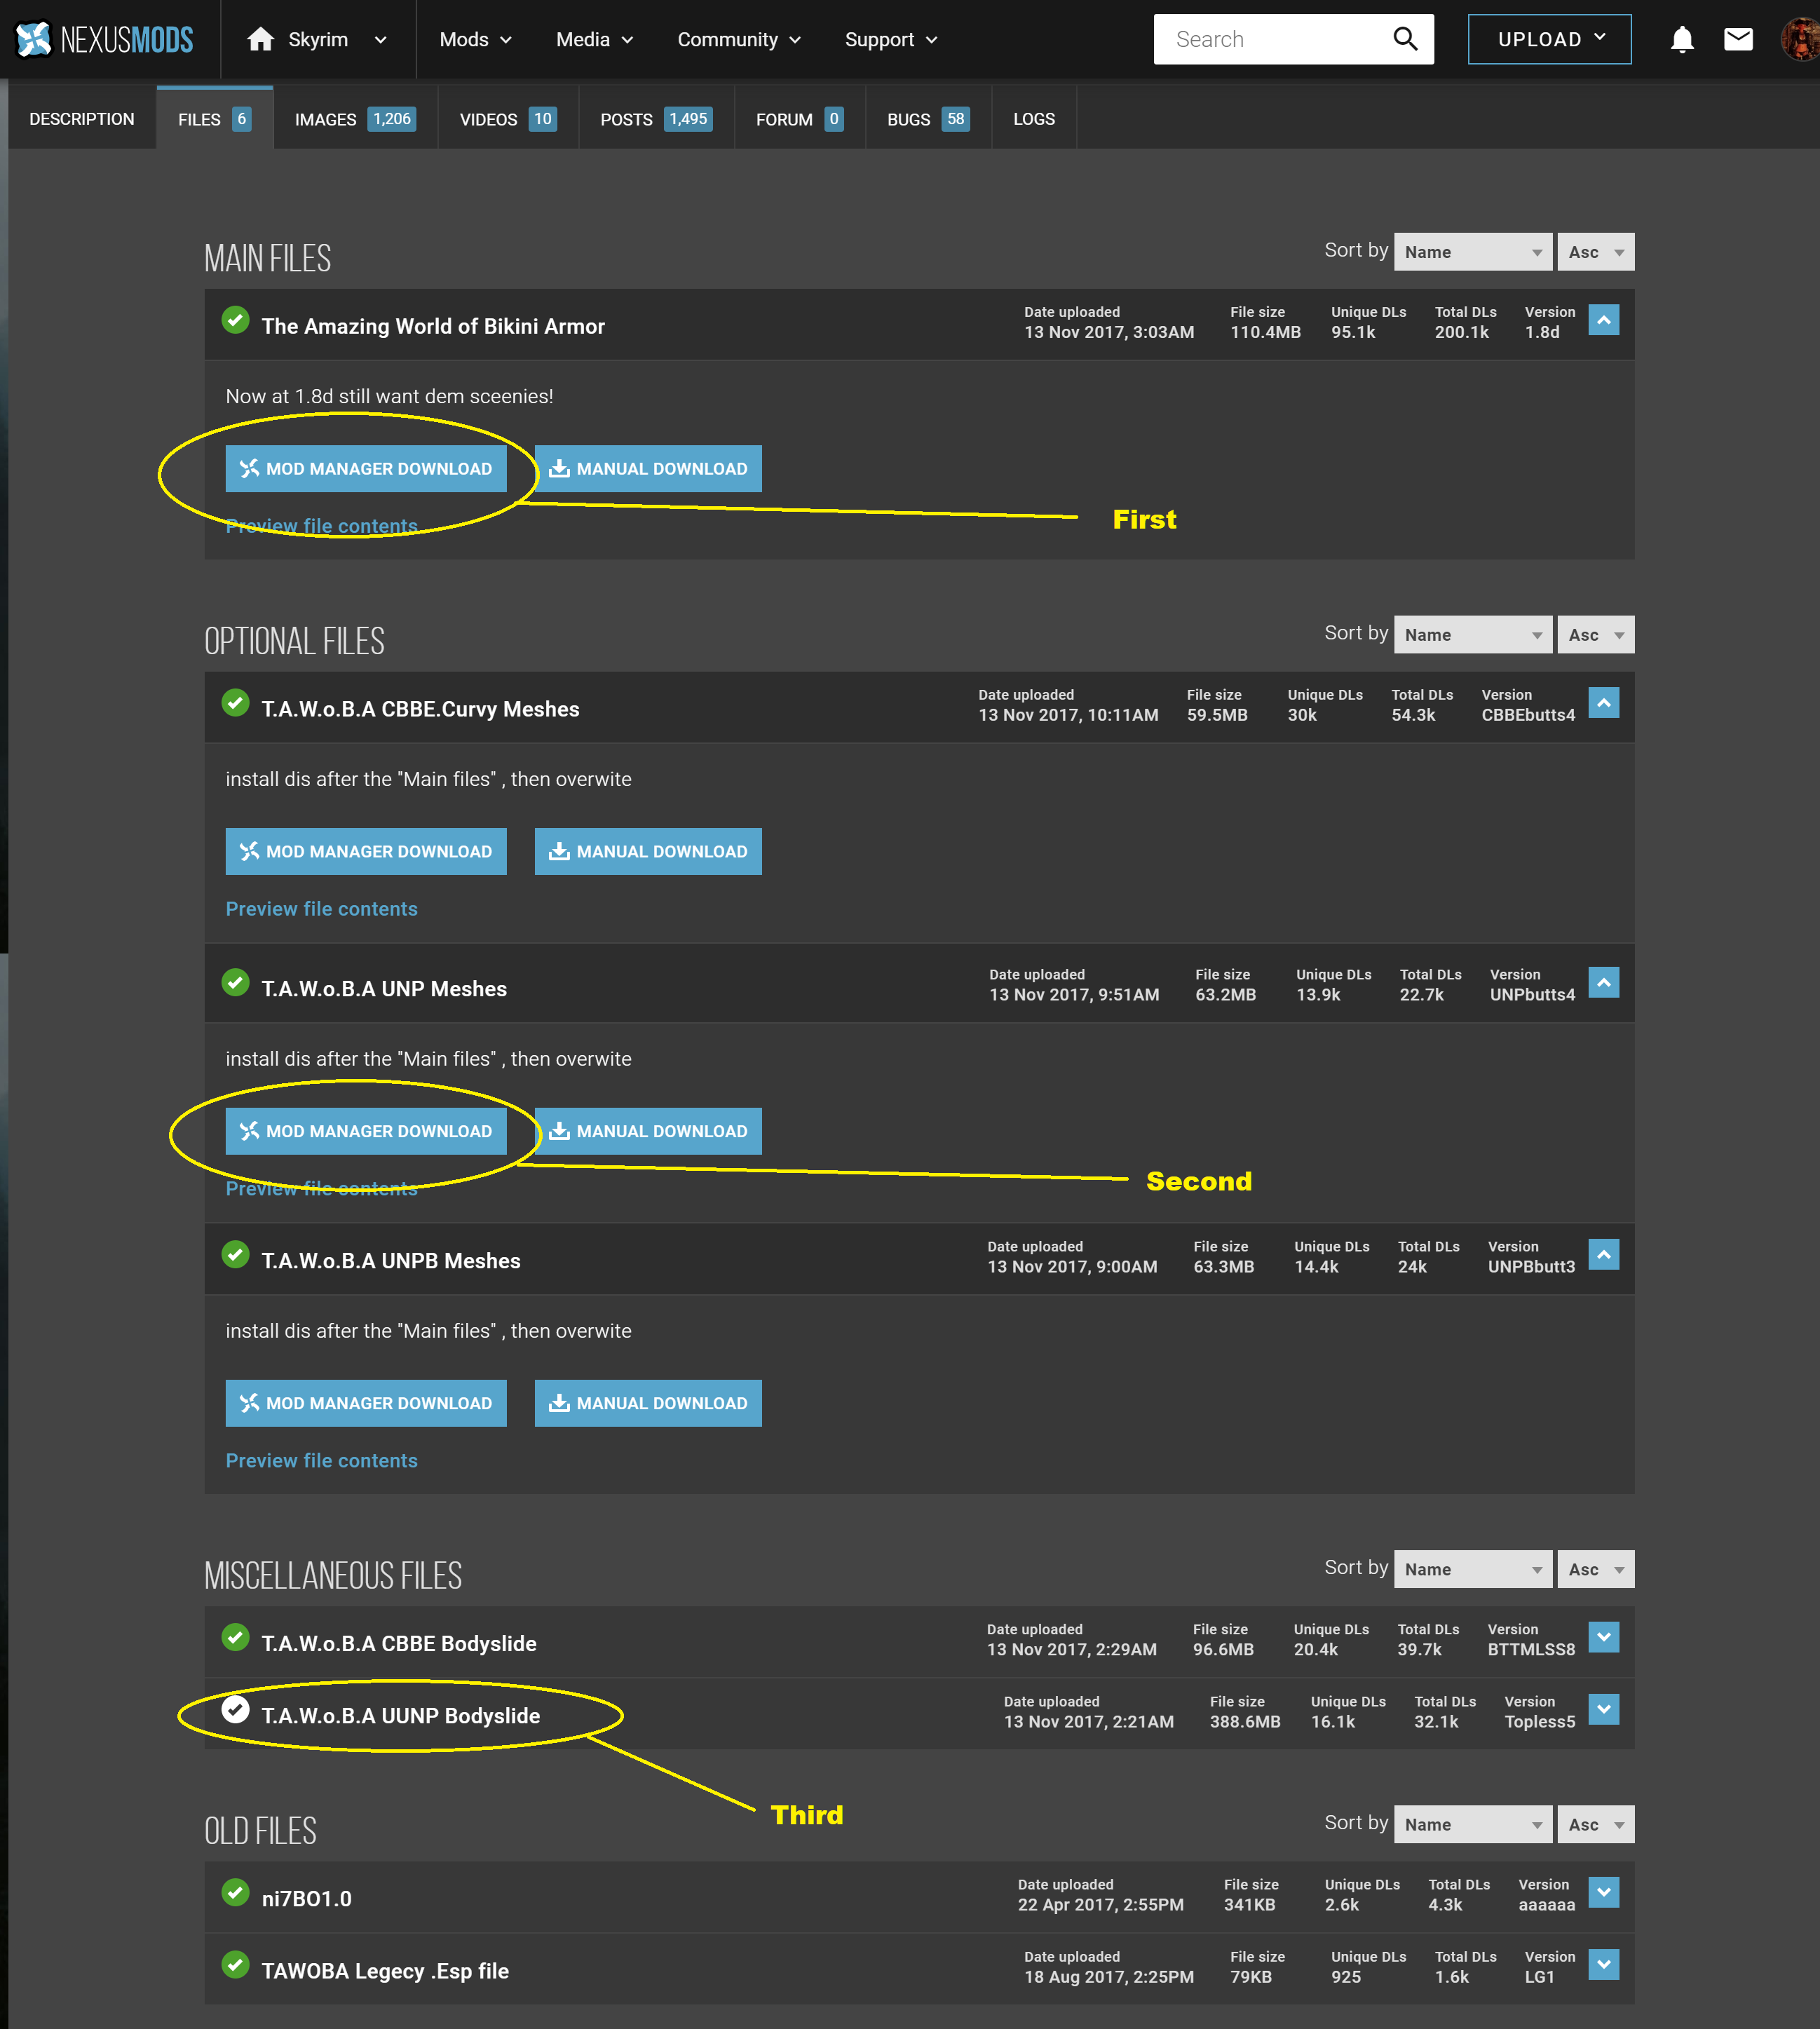Click green check icon for TAWOBA Legecy .Esp file

(x=235, y=1964)
